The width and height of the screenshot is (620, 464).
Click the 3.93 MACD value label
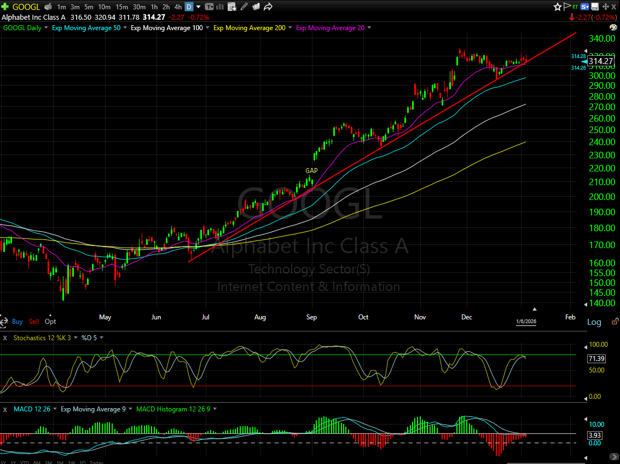(x=595, y=436)
